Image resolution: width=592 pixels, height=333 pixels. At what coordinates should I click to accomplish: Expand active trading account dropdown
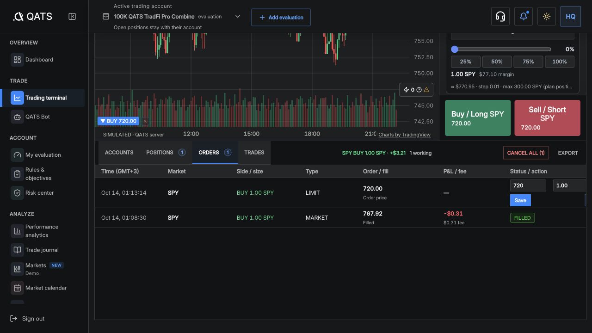pyautogui.click(x=238, y=17)
